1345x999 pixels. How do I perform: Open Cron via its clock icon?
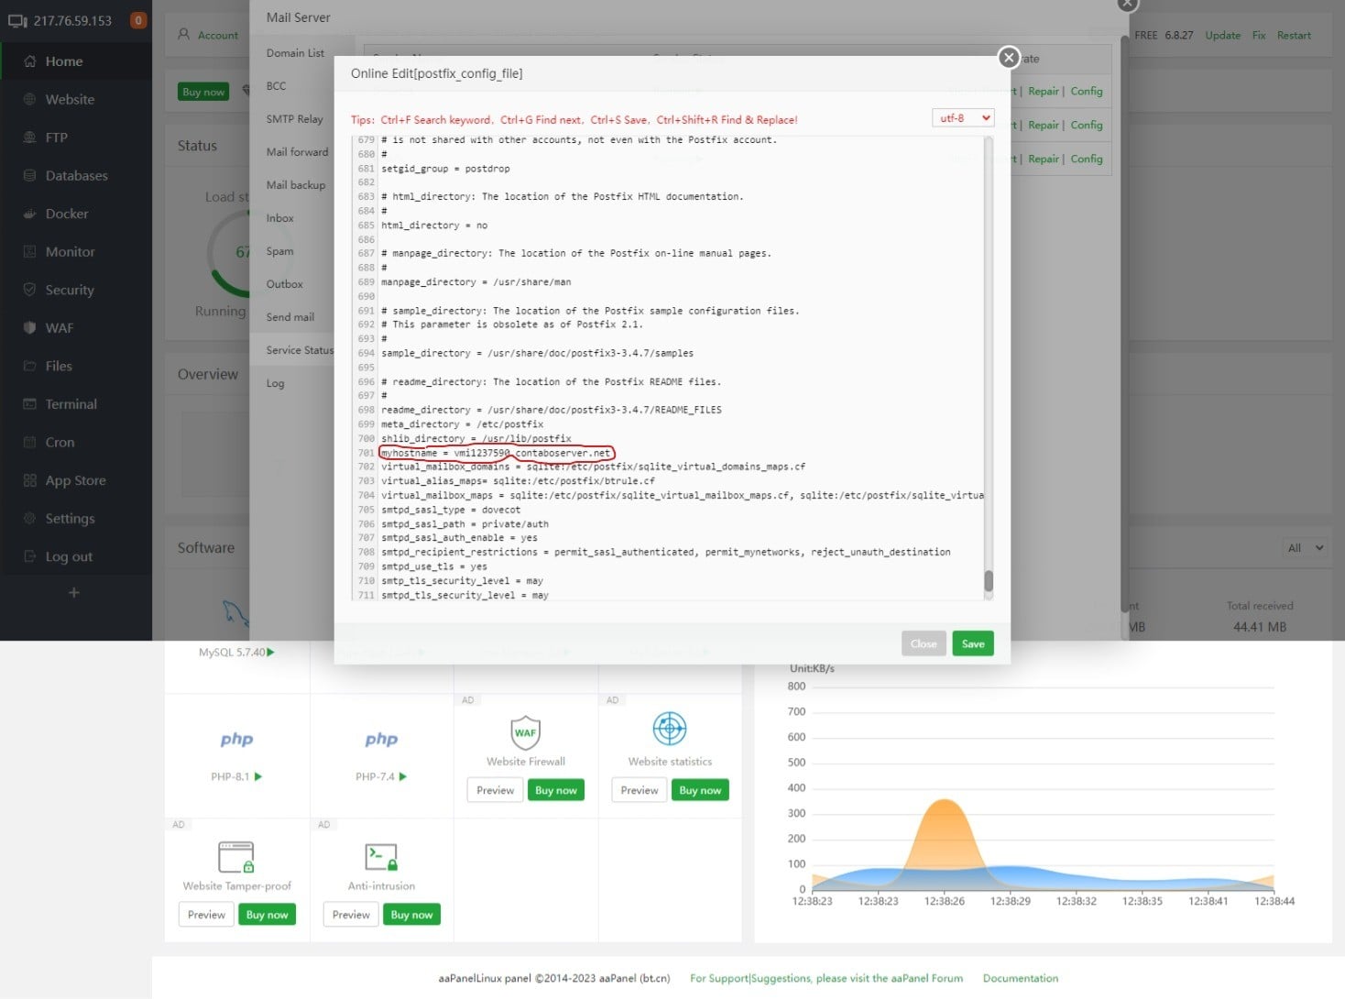coord(29,442)
